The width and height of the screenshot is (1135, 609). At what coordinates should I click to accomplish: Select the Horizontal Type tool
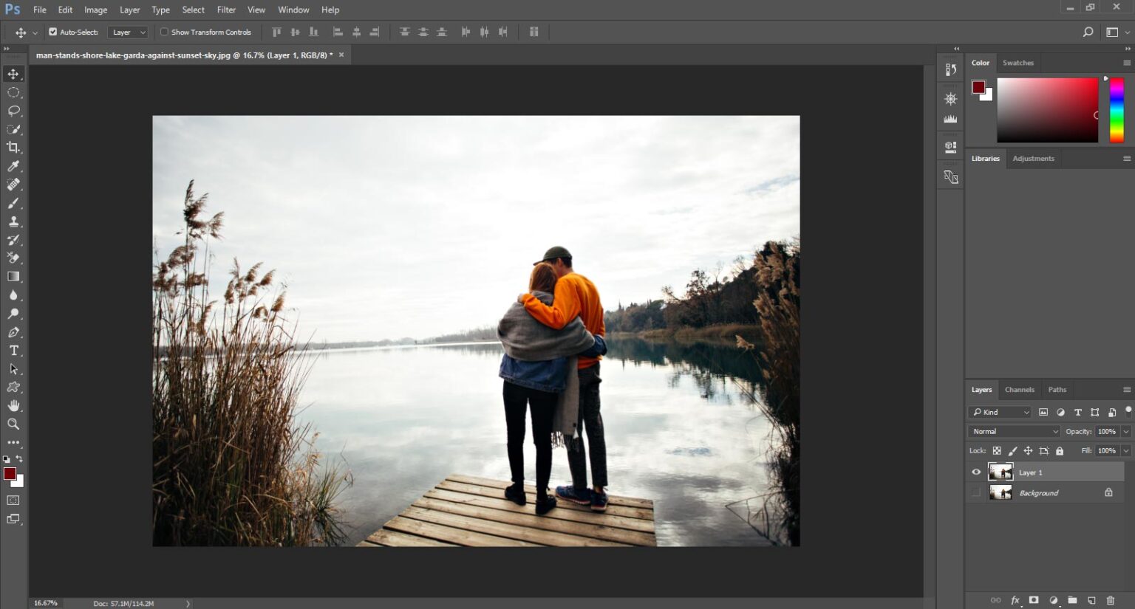click(13, 350)
